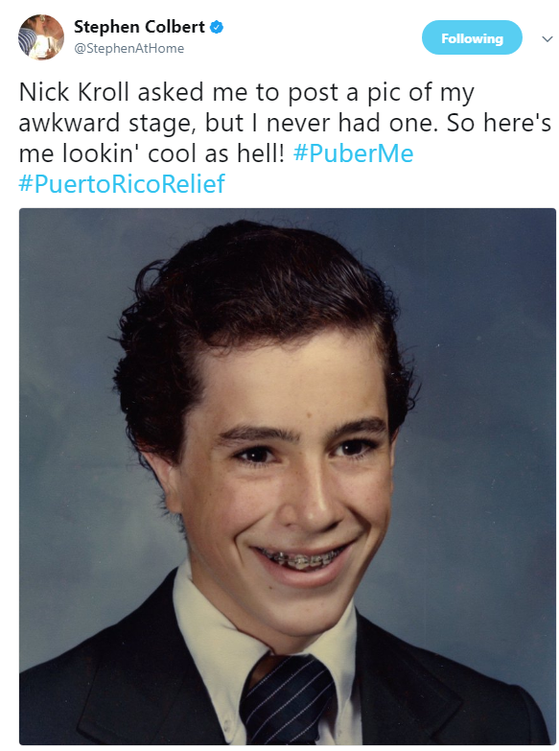Visit the @StephenAtHome handle link
Screen dimensions: 559x751
point(128,48)
